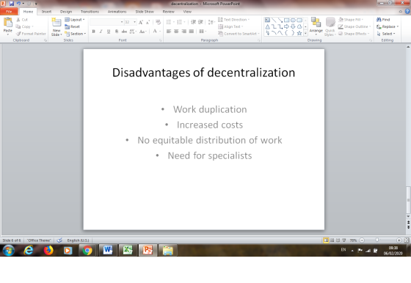Toggle text Shadow formatting
Viewport: 411px width, 283px height.
coord(117,32)
